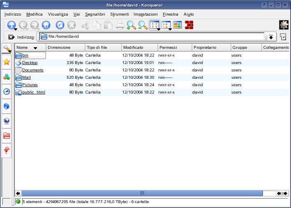This screenshot has width=291, height=208.
Task: Open the Pictures folder
Action: [30, 85]
